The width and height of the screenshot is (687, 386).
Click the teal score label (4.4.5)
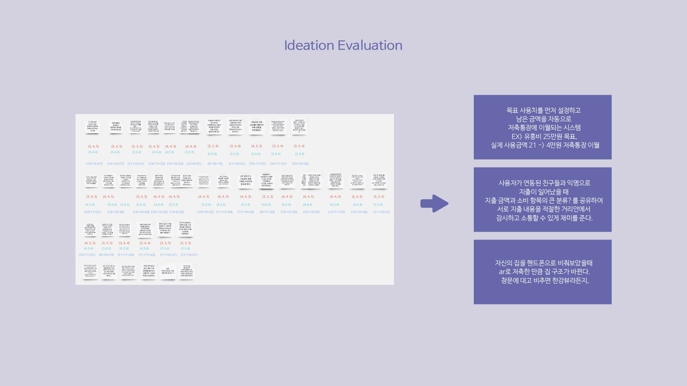pos(221,205)
